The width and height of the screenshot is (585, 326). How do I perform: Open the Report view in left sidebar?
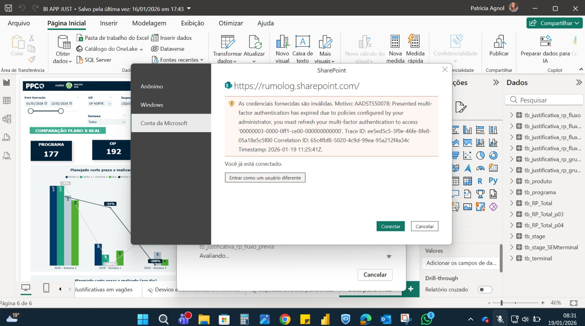coord(7,83)
